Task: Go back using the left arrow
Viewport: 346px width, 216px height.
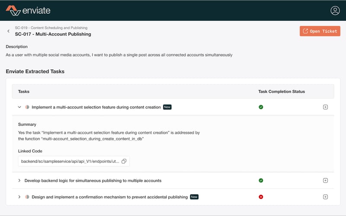Action: pos(9,31)
